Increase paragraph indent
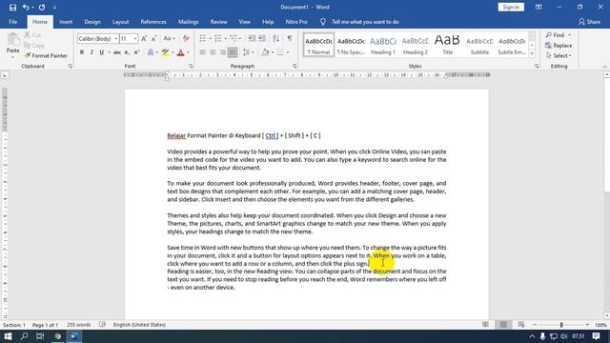Image resolution: width=610 pixels, height=343 pixels. coord(262,38)
